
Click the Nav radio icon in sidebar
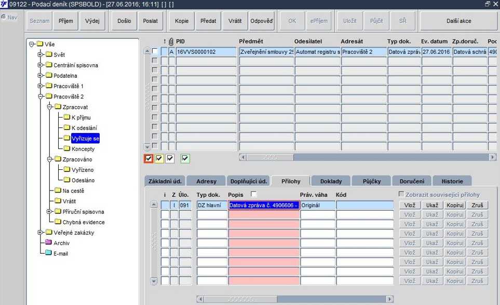tap(4, 17)
